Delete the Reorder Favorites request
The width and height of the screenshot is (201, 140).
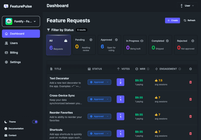(190, 117)
